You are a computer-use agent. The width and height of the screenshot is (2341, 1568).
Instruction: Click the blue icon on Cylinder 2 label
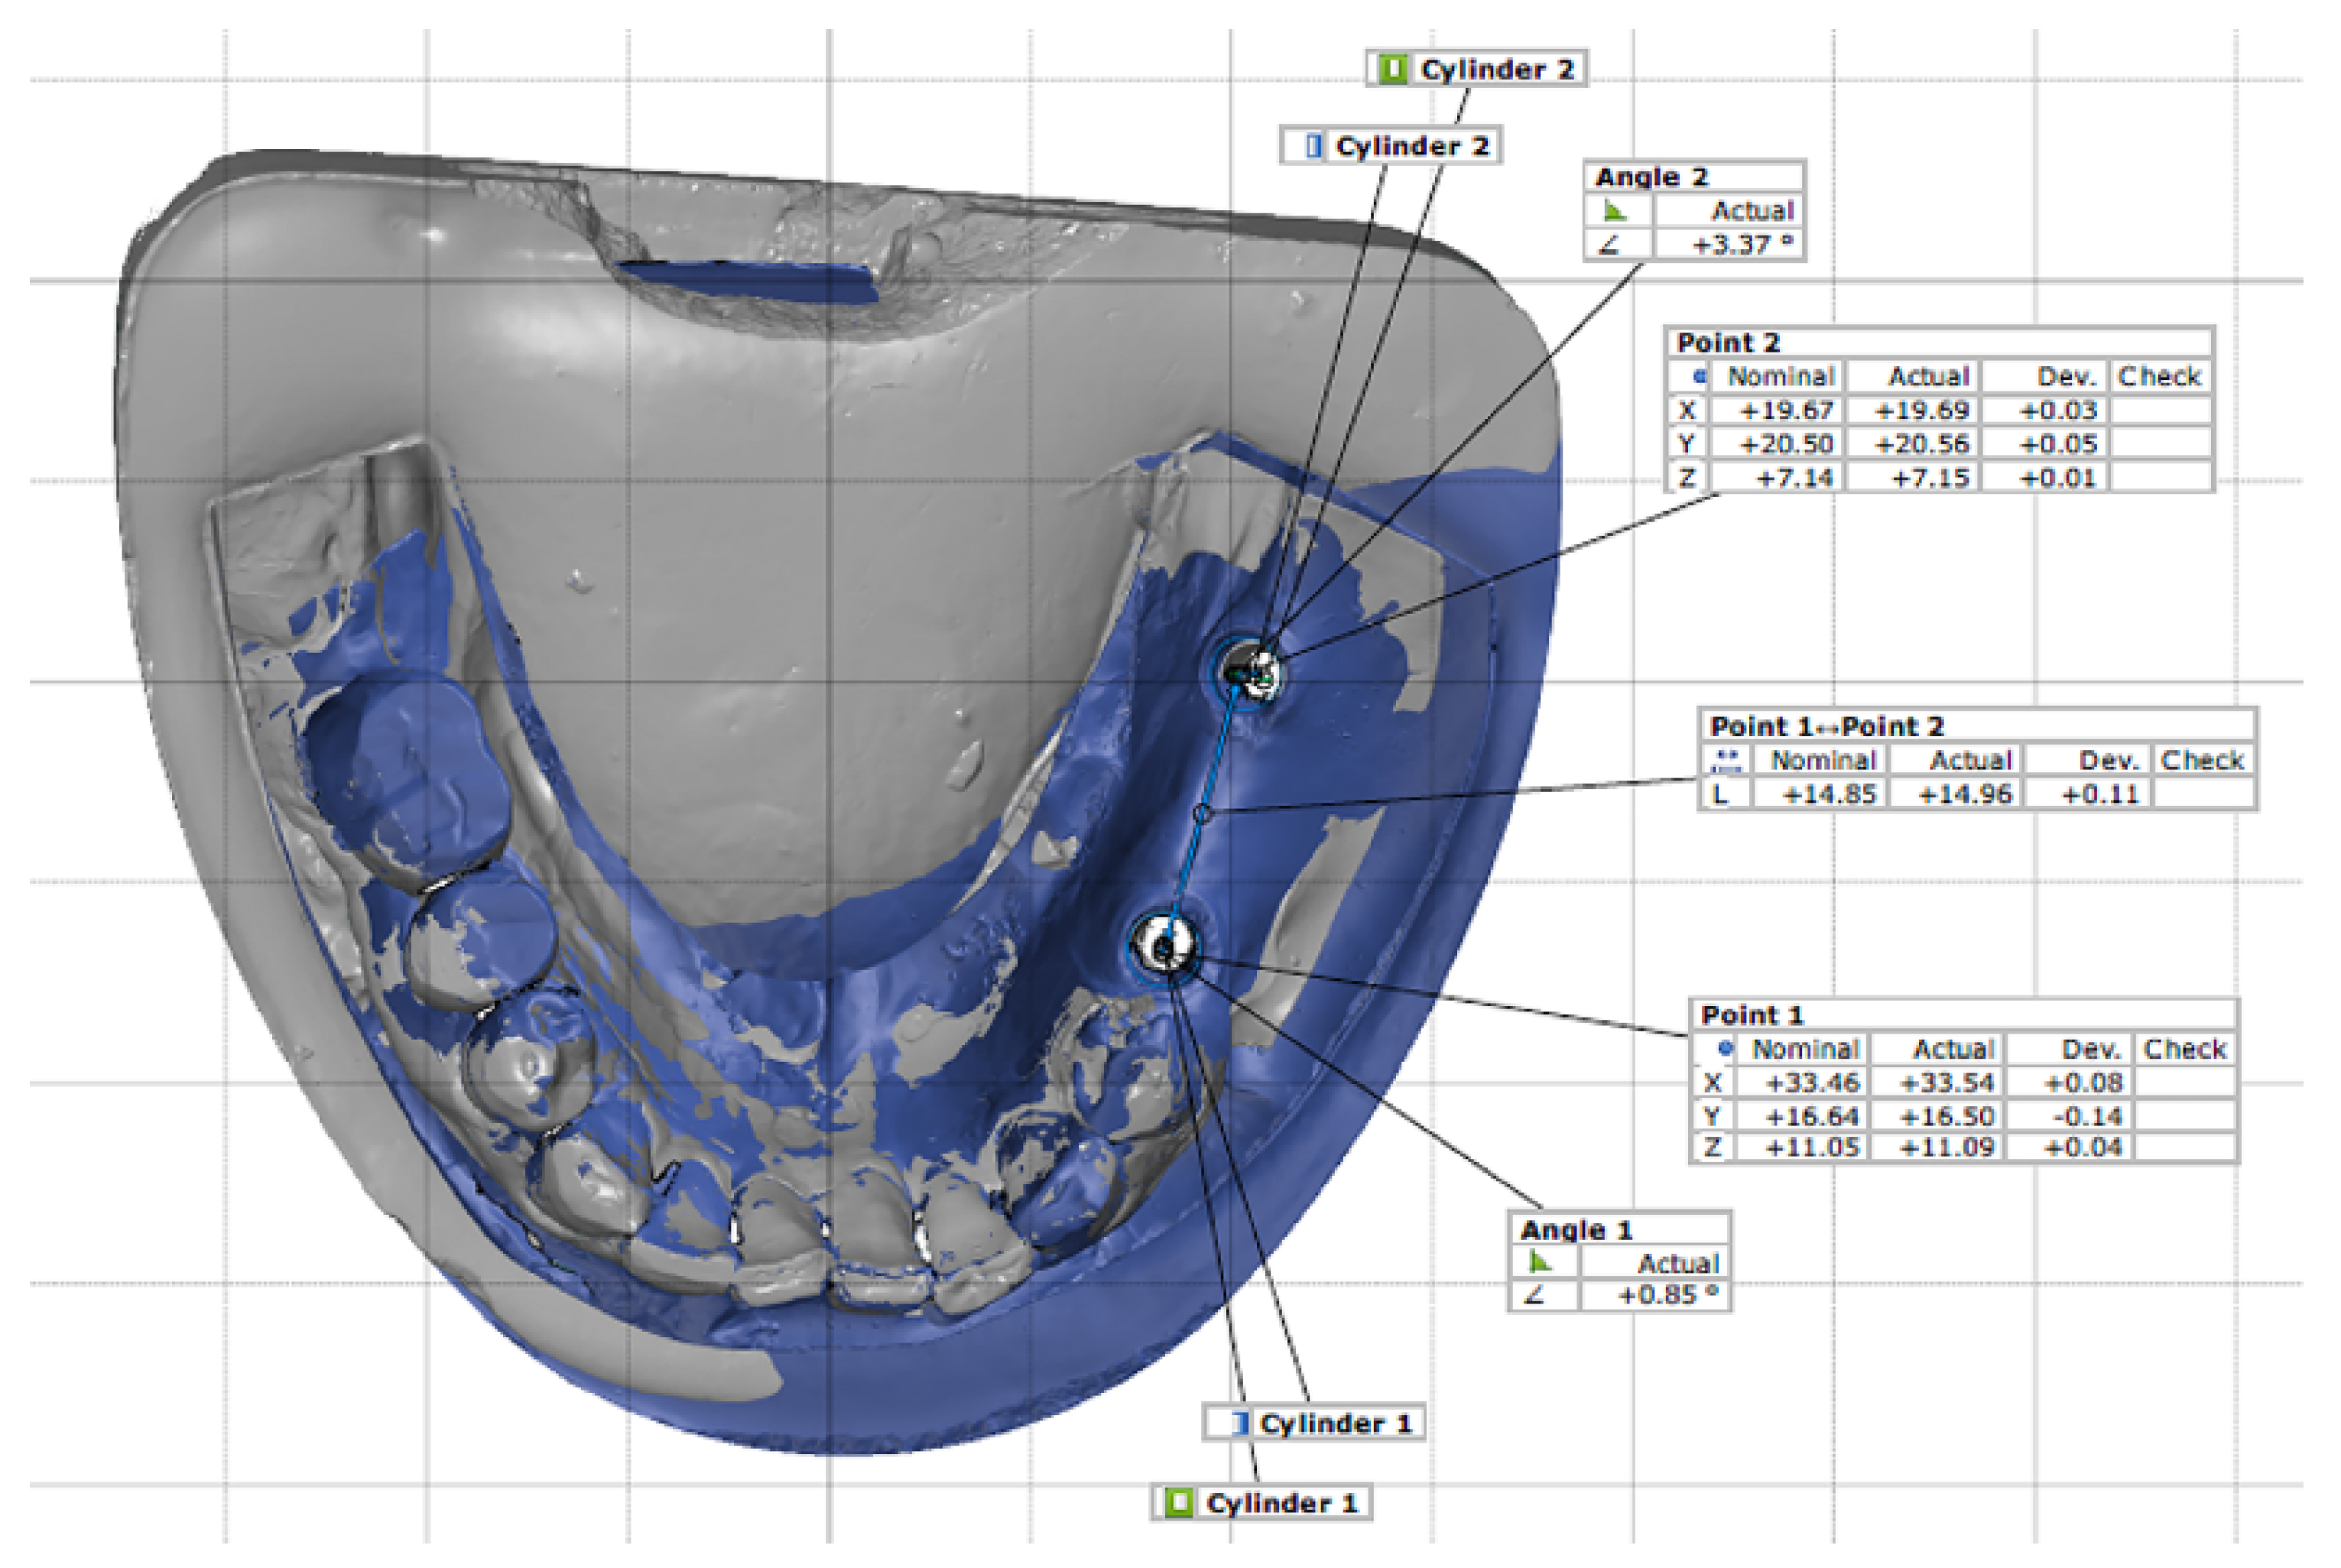tap(1313, 146)
